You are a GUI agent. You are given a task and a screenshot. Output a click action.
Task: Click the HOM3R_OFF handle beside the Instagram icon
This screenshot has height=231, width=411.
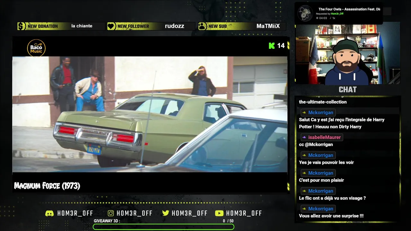135,213
